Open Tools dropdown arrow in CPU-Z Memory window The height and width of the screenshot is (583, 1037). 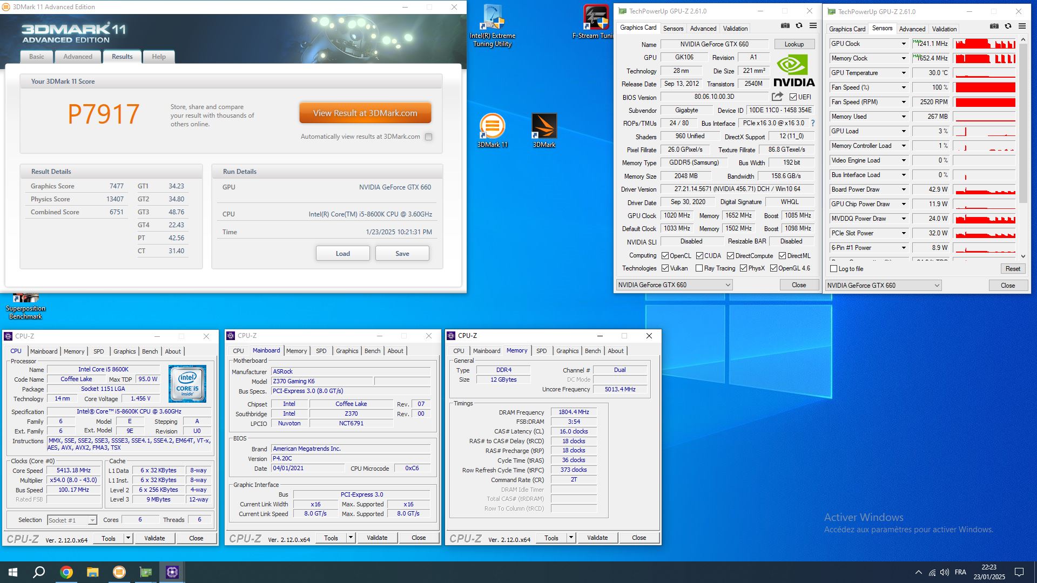[x=571, y=538]
